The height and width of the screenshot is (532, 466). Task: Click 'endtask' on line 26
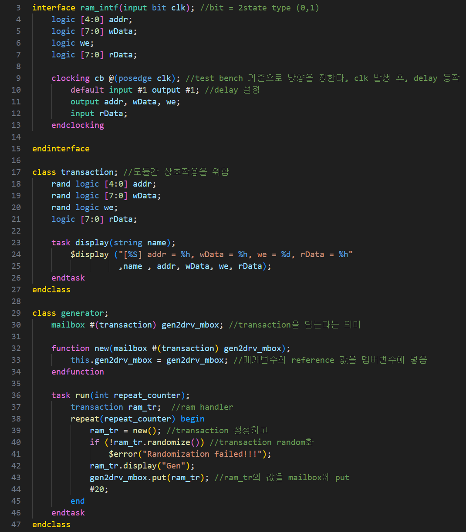tap(68, 278)
